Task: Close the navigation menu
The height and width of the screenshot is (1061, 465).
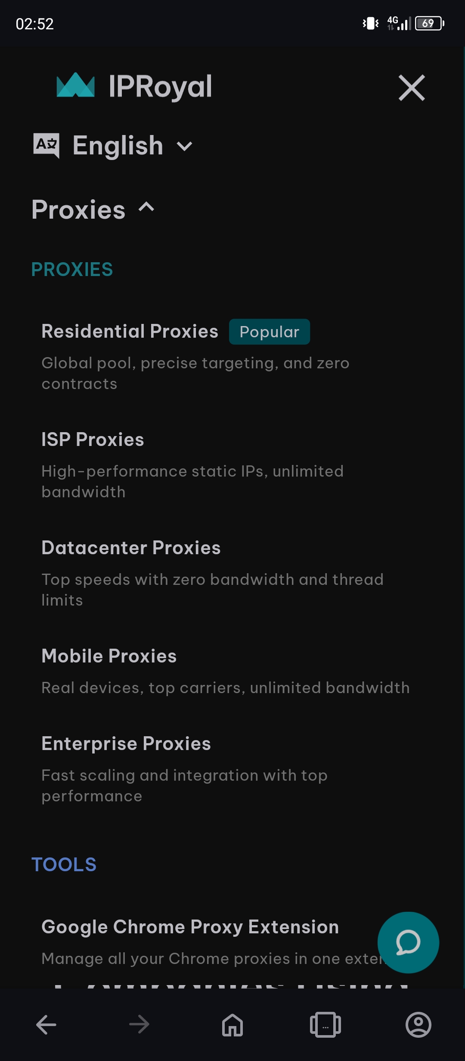Action: 412,88
